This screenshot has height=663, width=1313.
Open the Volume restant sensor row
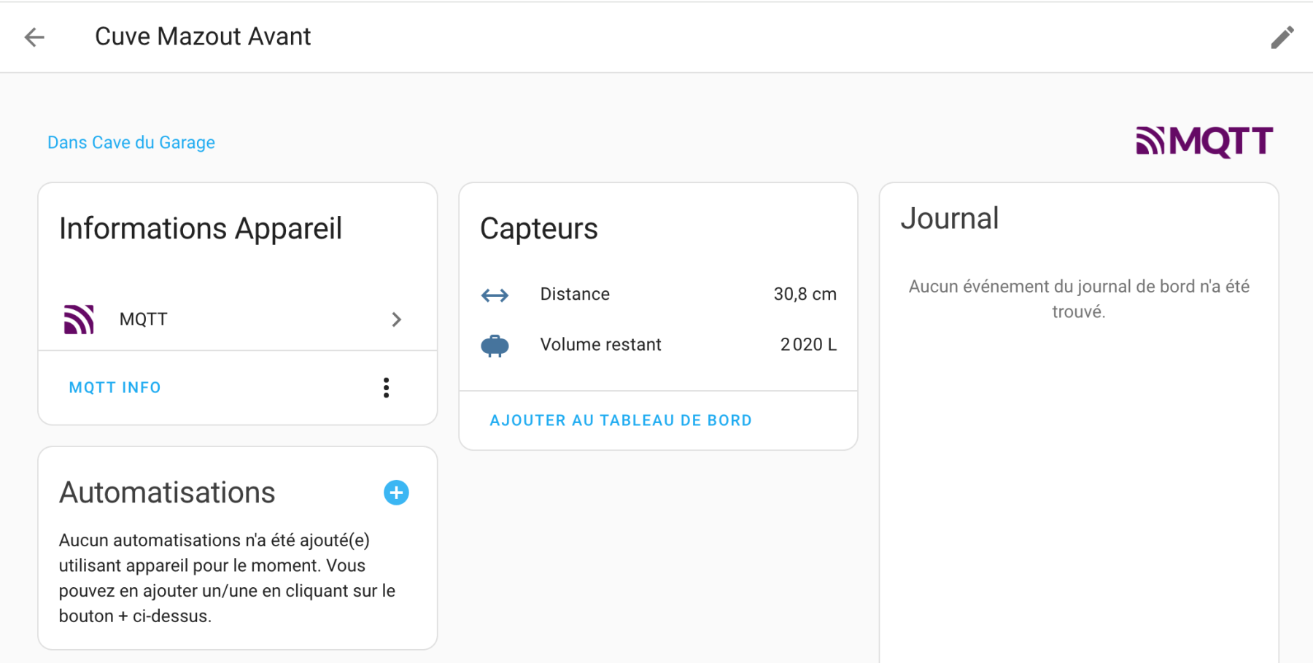click(658, 345)
